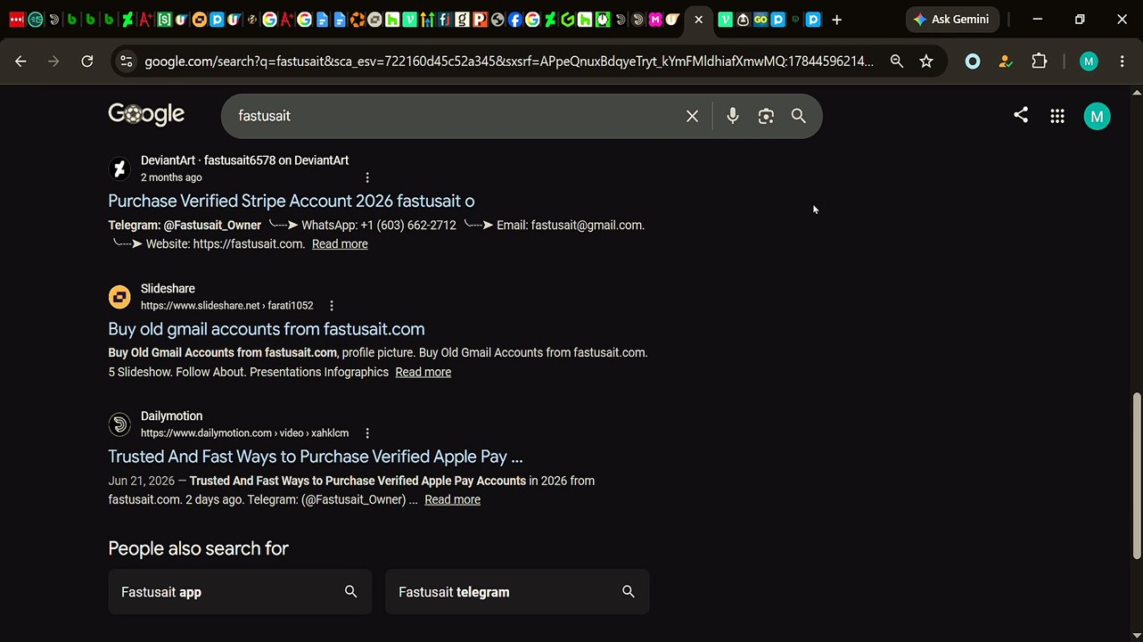Open options menu for Dailymotion result

pos(367,432)
